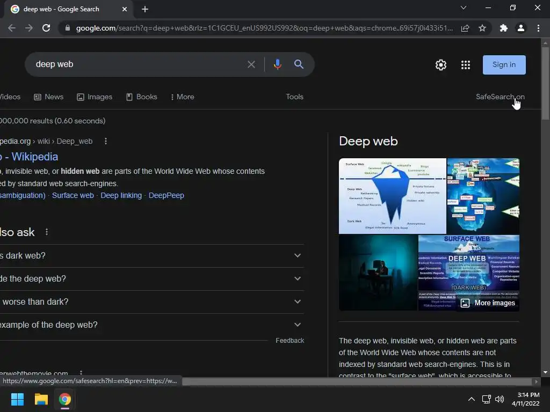Open the iceberg diagram thumbnail
The width and height of the screenshot is (550, 412).
pyautogui.click(x=393, y=196)
